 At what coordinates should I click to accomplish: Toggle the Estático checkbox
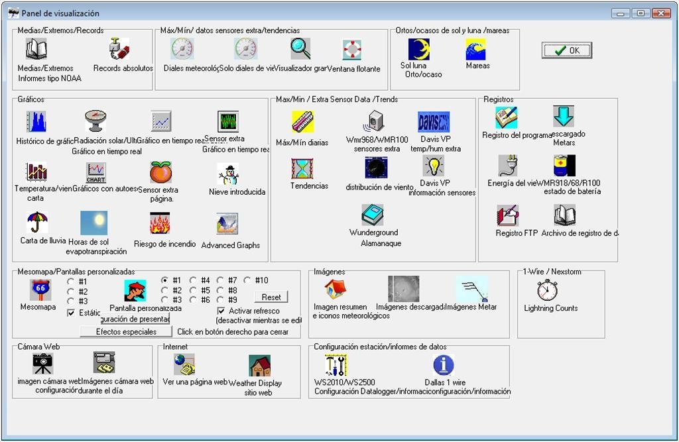[71, 313]
